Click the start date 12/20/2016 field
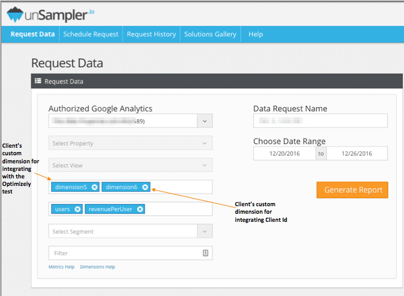Image resolution: width=404 pixels, height=296 pixels. coord(284,154)
